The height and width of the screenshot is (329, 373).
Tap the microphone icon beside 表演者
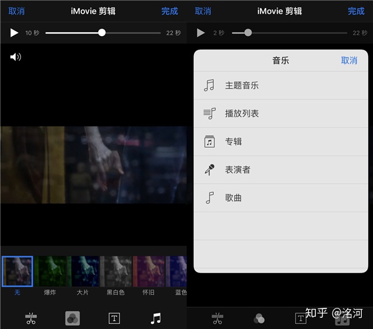click(x=210, y=169)
